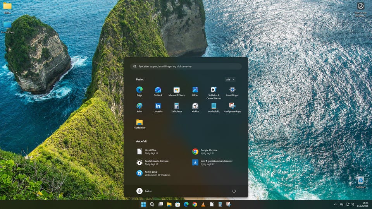
Task: Click the Start menu search field
Action: point(186,66)
